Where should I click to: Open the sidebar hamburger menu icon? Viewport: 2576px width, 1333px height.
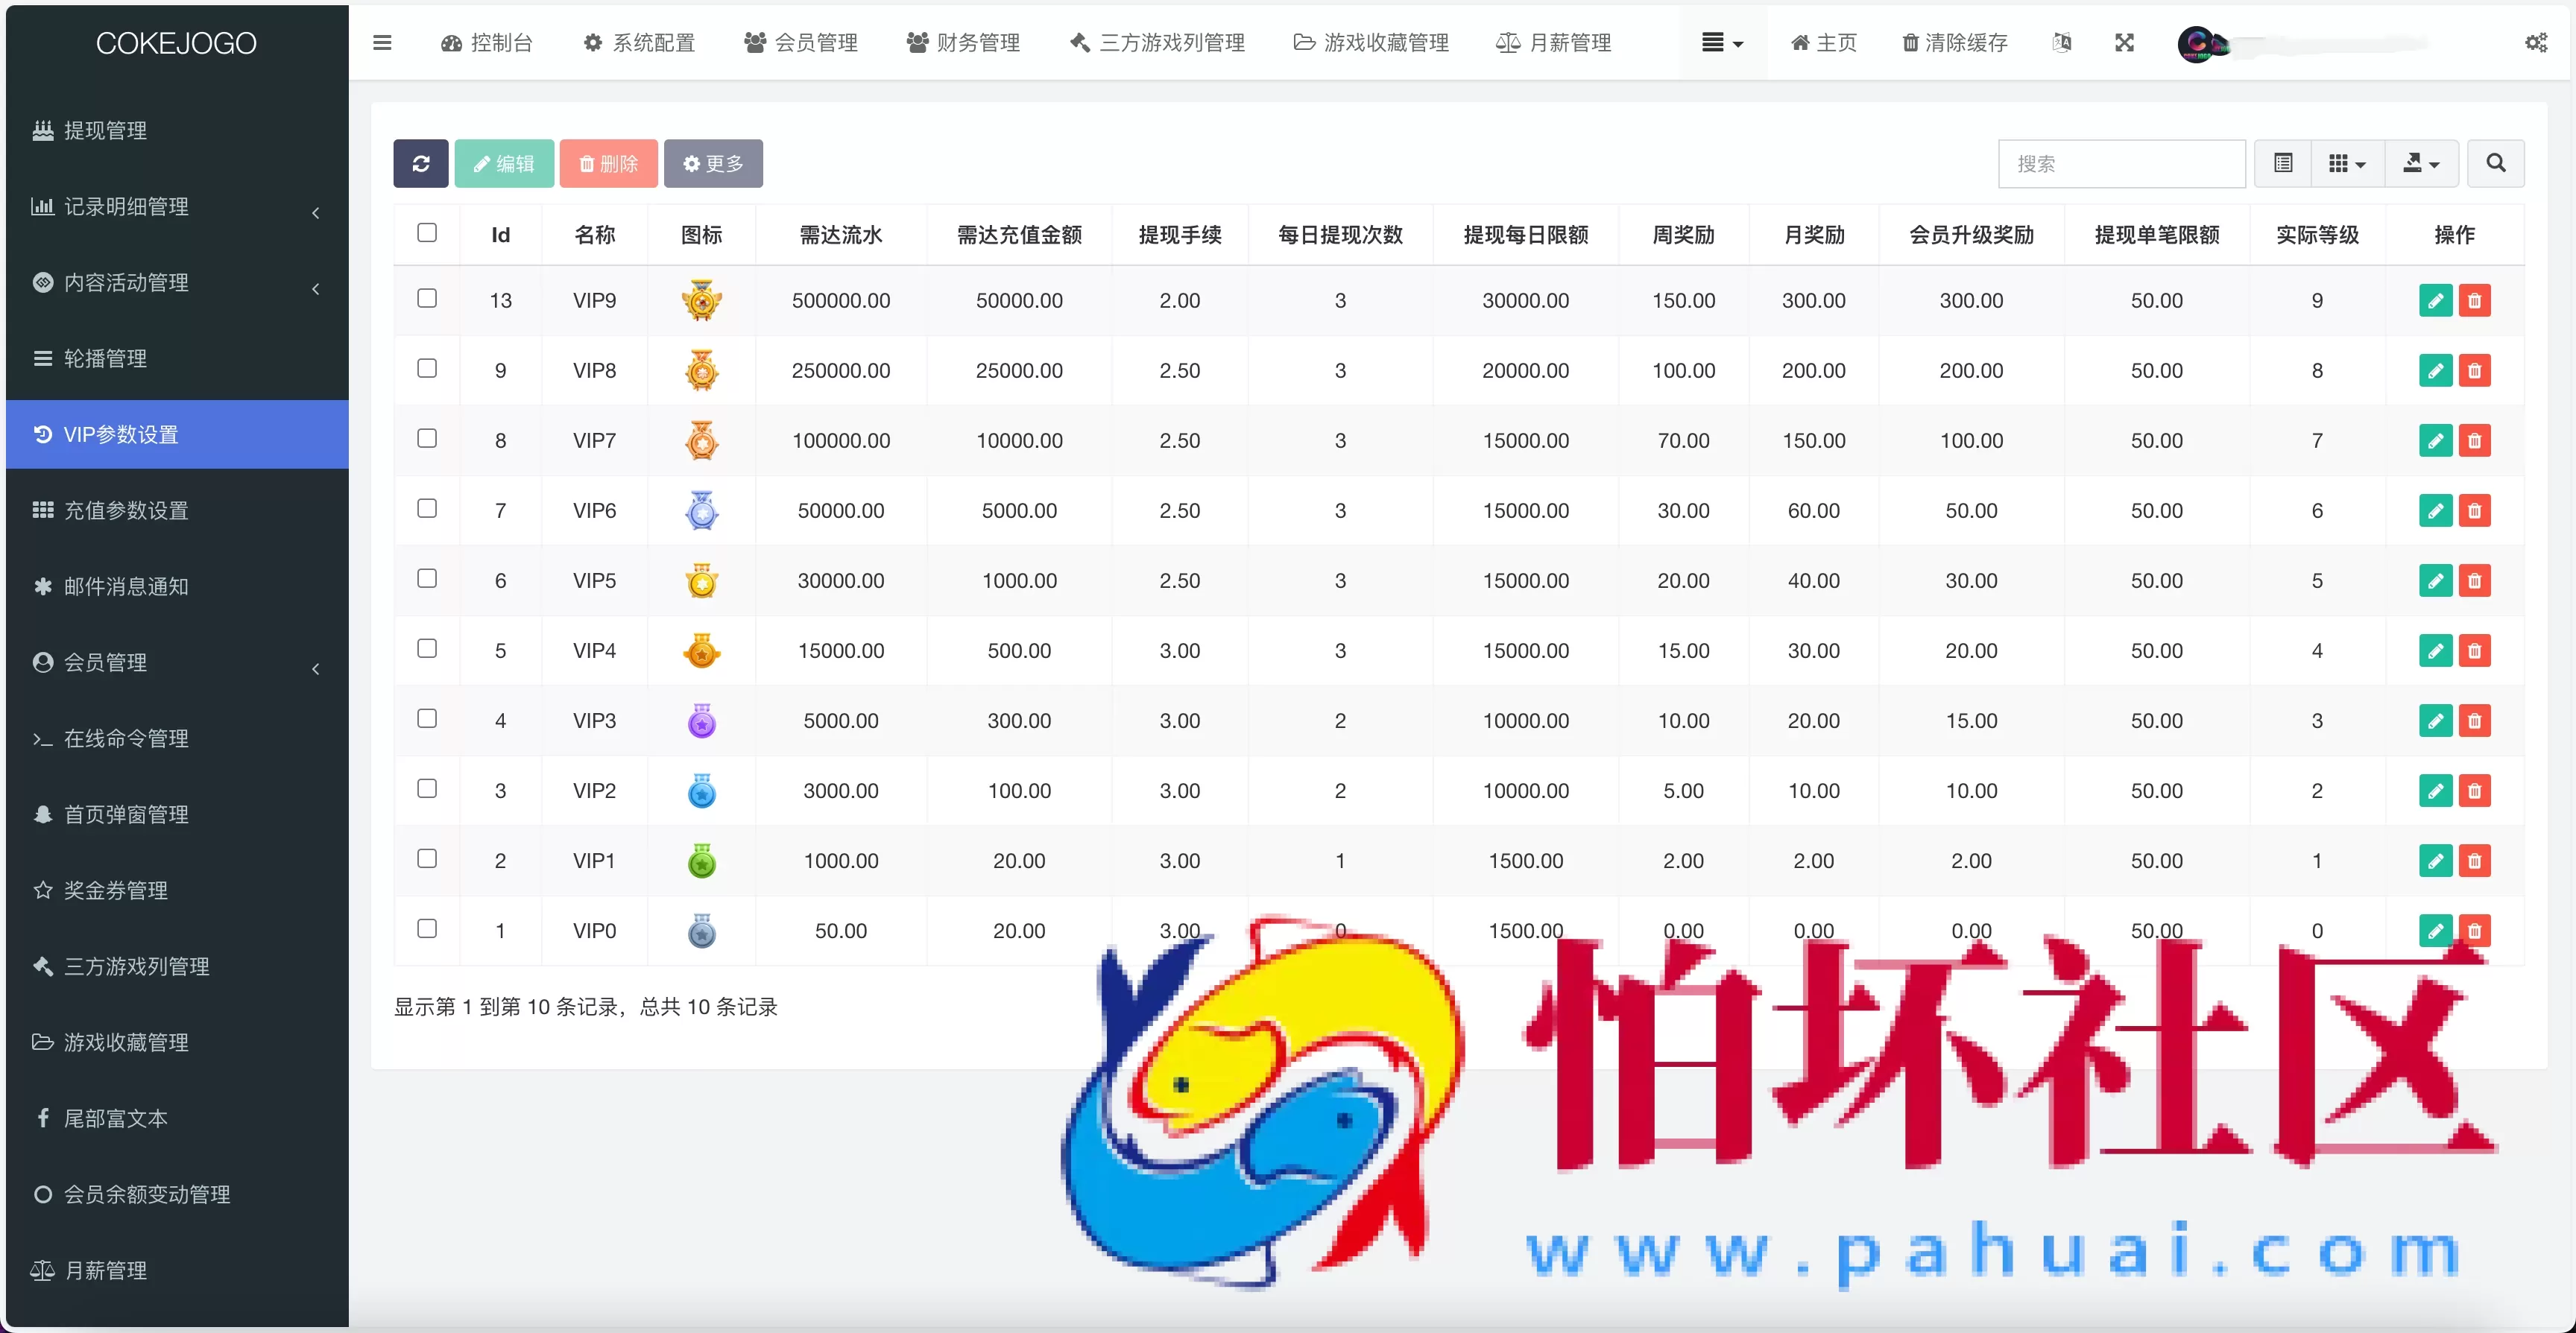pos(382,42)
